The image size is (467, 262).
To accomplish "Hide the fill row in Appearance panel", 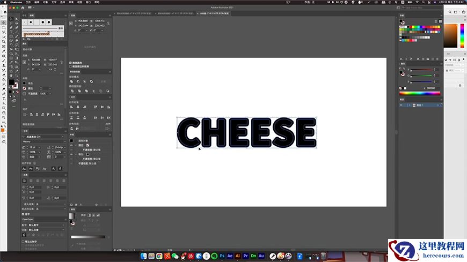I will click(71, 154).
